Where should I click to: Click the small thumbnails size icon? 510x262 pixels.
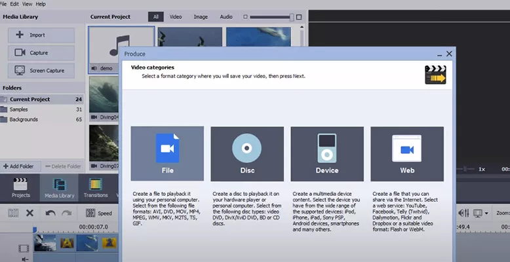246,17
